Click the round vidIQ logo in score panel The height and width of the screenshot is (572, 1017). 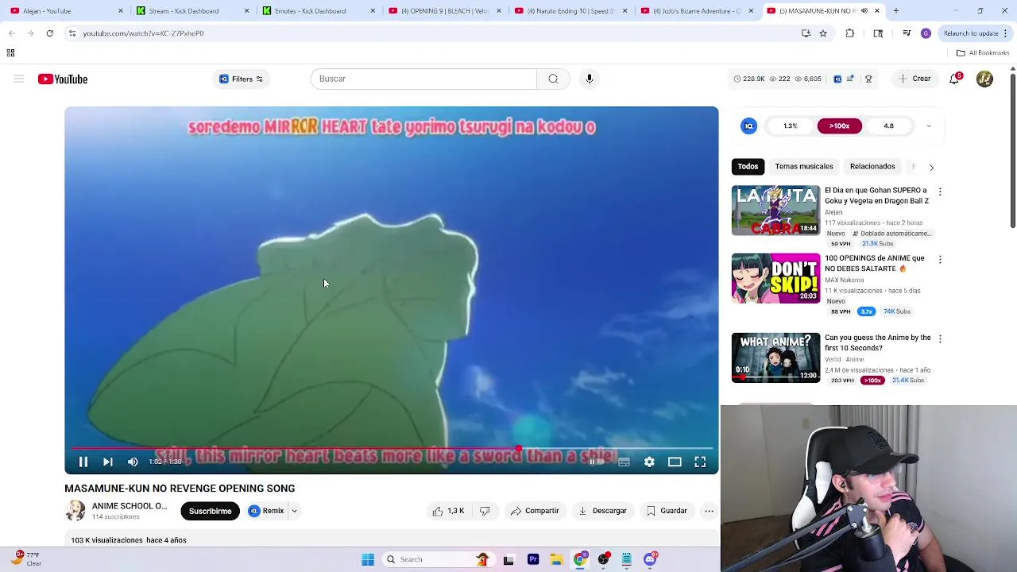pyautogui.click(x=748, y=126)
